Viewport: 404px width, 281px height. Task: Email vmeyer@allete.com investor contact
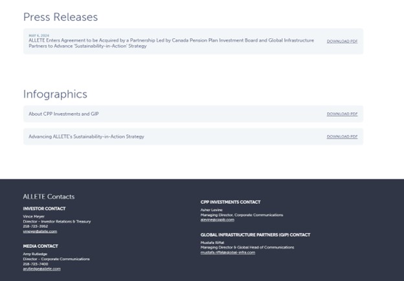[40, 231]
